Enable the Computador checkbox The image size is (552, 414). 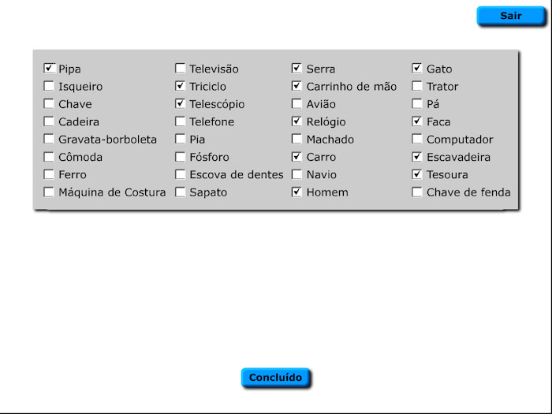(417, 139)
